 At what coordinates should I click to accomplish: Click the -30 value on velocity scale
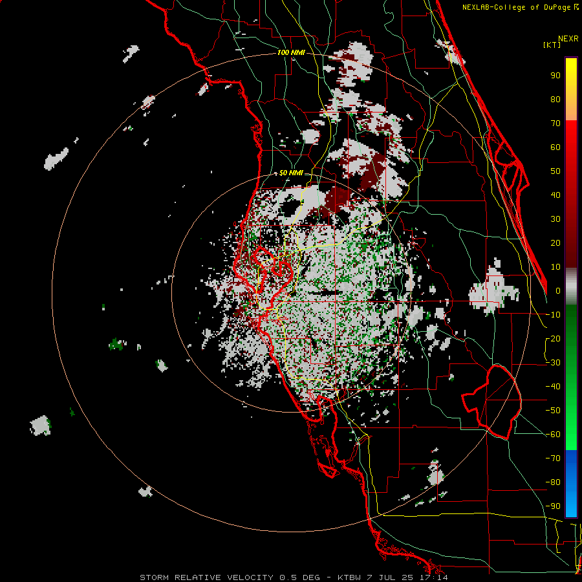pyautogui.click(x=553, y=363)
